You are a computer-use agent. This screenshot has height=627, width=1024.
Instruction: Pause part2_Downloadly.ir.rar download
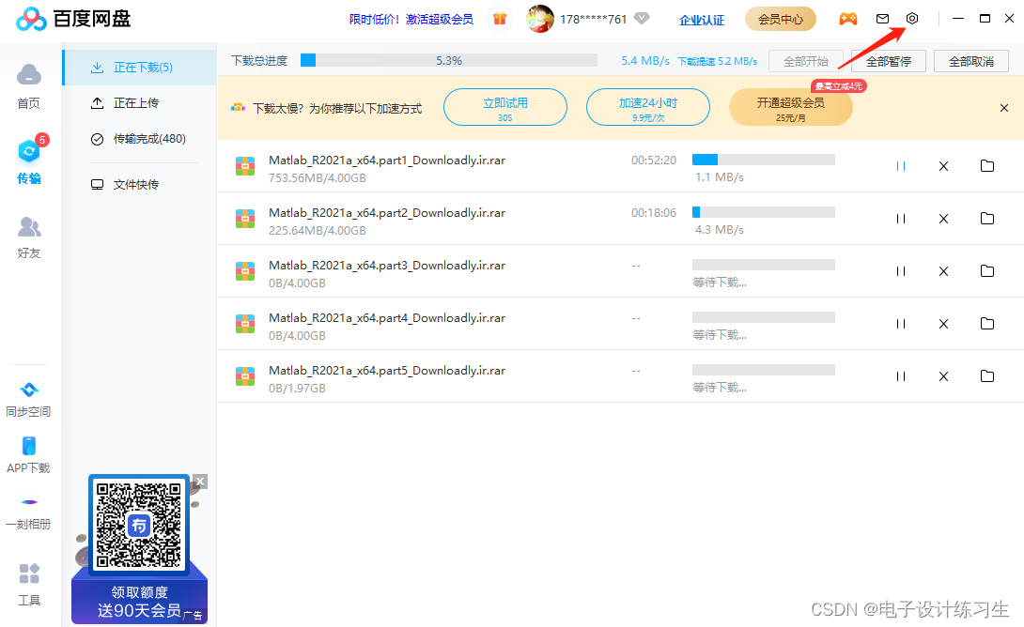pos(901,219)
